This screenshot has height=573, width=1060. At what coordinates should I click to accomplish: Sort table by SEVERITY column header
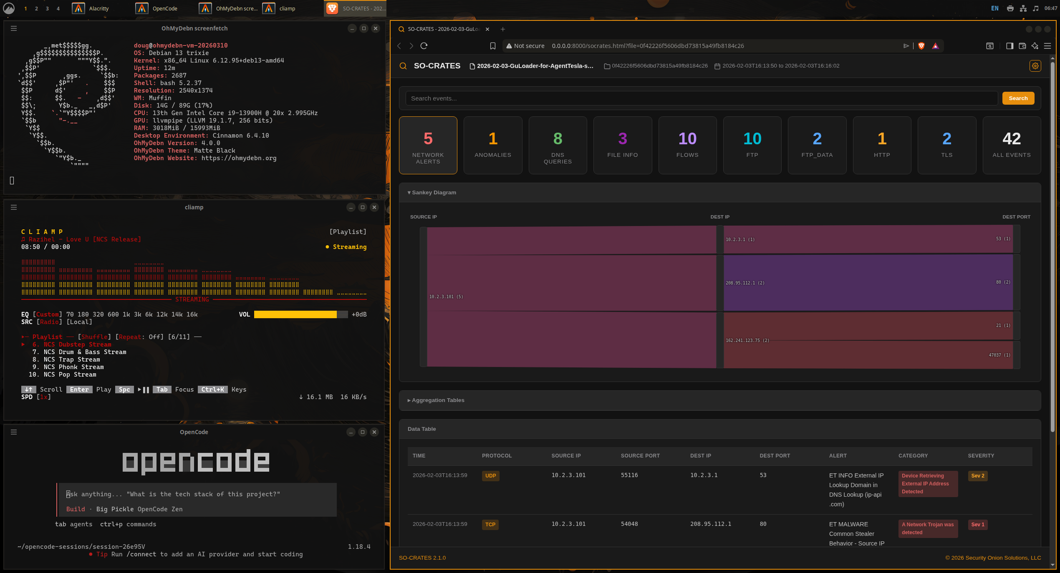coord(981,456)
